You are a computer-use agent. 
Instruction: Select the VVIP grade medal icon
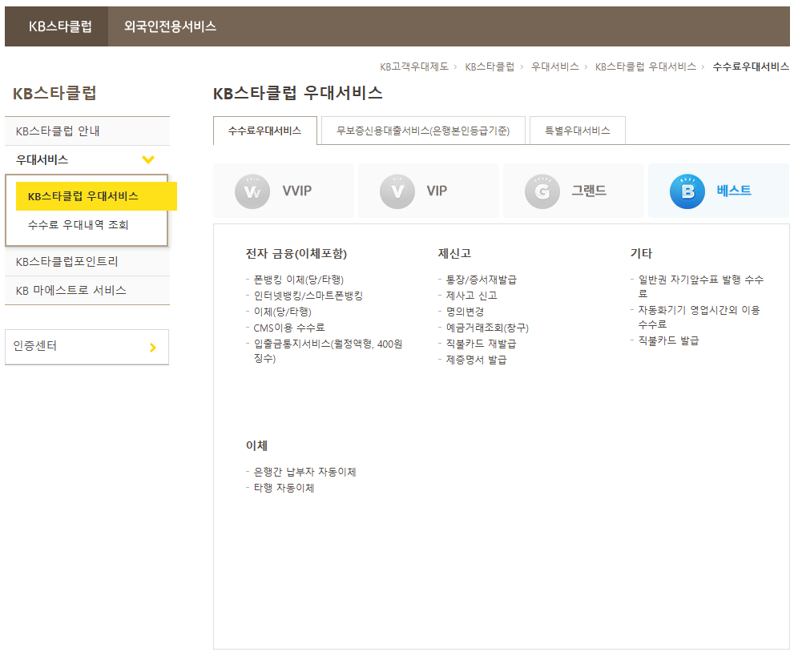252,191
